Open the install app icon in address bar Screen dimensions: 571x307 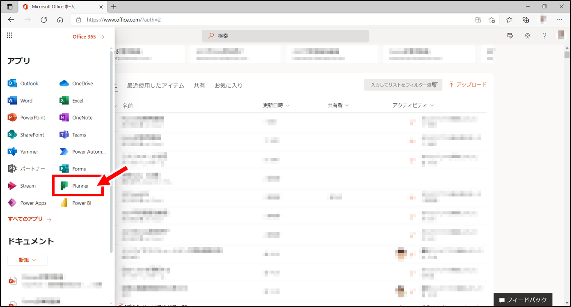(478, 20)
